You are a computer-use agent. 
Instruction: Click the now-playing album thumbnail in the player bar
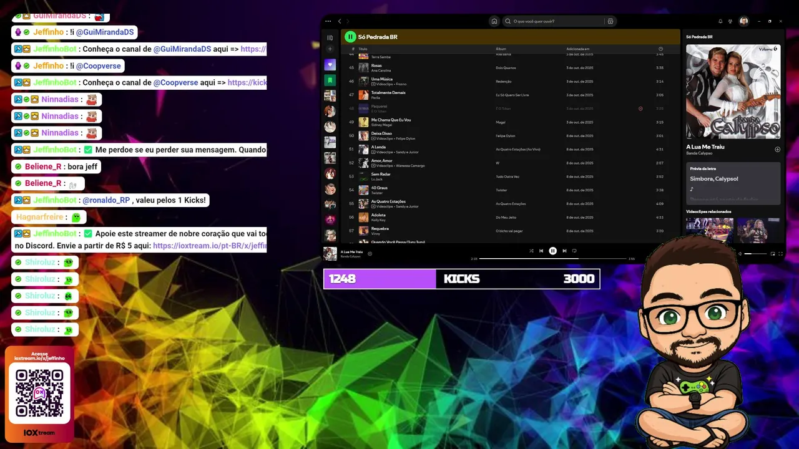click(330, 254)
